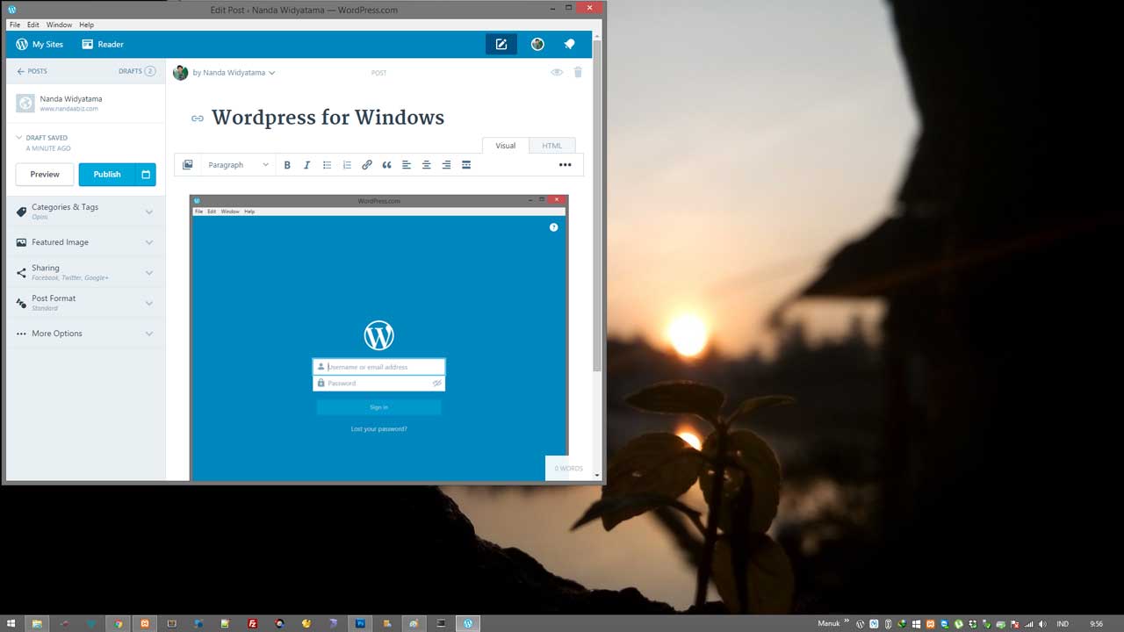
Task: Click the Publish button
Action: [107, 175]
